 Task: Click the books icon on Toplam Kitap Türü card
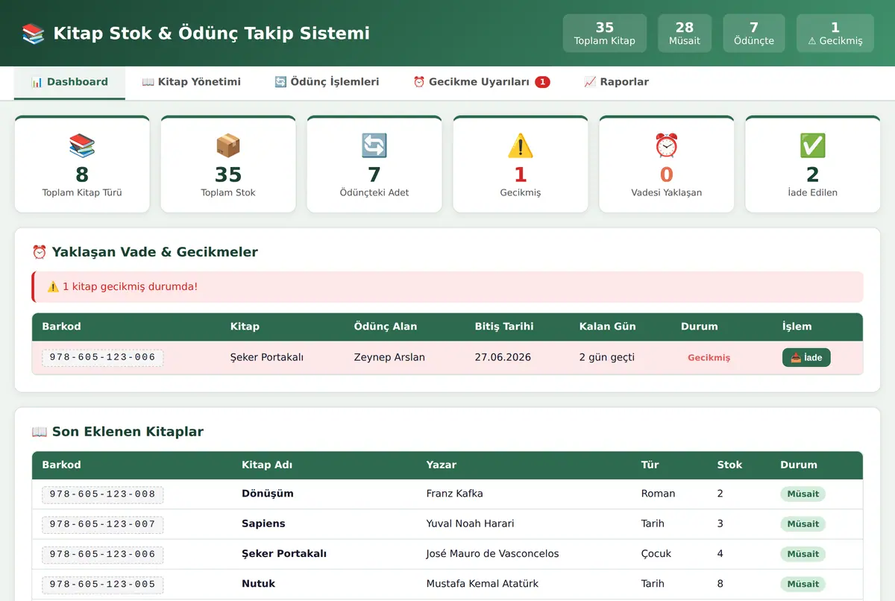82,145
